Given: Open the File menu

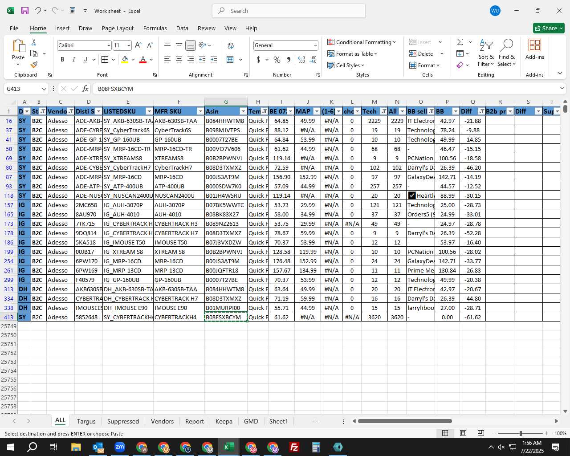Looking at the screenshot, I should click(x=14, y=28).
